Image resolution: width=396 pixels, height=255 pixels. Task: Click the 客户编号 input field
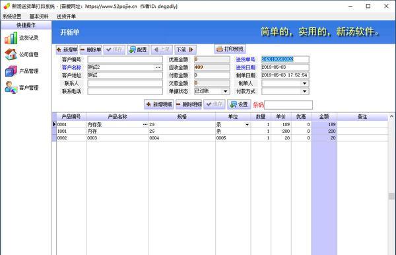[125, 59]
